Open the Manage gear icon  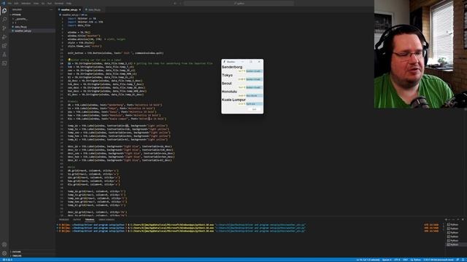coord(4,253)
